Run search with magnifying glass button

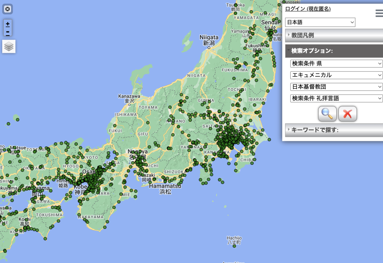pos(327,114)
